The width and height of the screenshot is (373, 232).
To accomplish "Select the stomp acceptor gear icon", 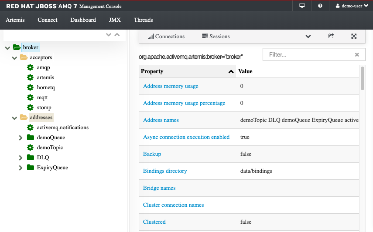I will 30,108.
